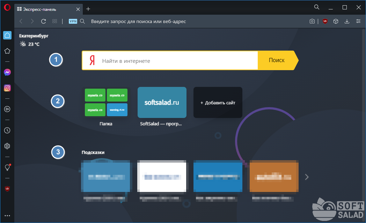Click the lightbulb tips icon in sidebar

click(7, 167)
